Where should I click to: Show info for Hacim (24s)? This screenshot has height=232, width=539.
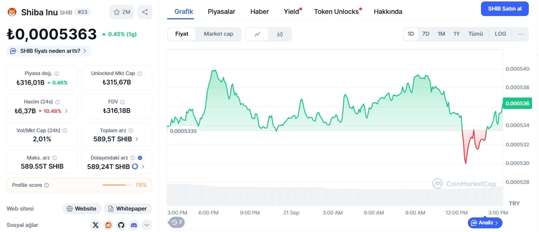(57, 102)
